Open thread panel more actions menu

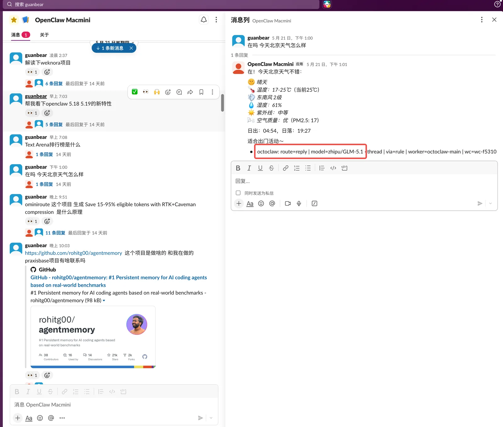[482, 20]
